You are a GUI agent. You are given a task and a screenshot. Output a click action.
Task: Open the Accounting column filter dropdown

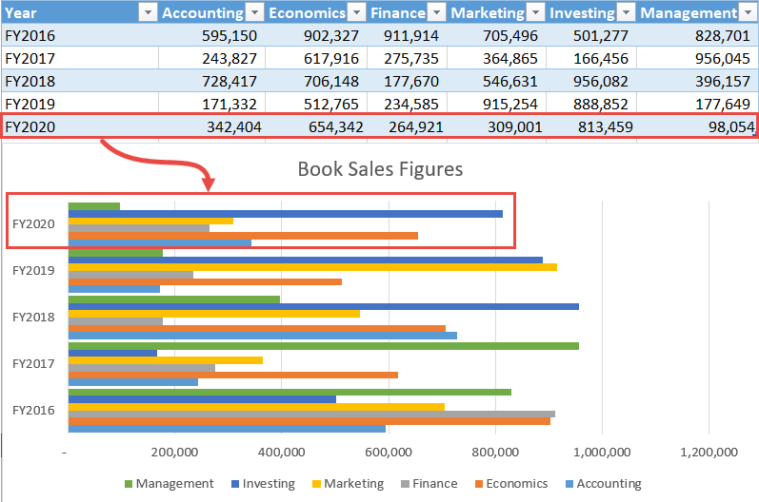254,12
